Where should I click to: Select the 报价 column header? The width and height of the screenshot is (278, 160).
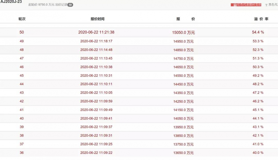tap(186, 19)
